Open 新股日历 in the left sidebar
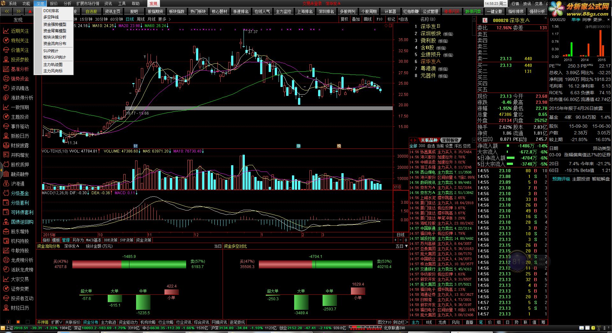 tap(20, 136)
